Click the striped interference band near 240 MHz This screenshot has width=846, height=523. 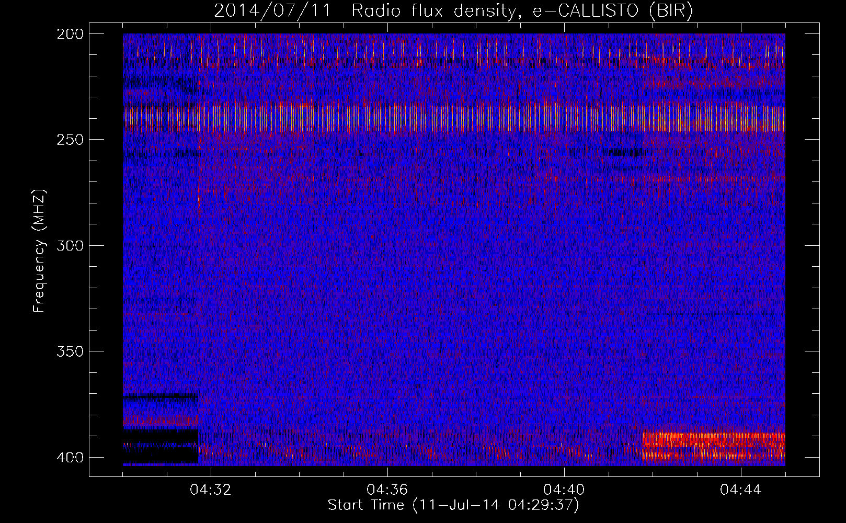point(454,118)
